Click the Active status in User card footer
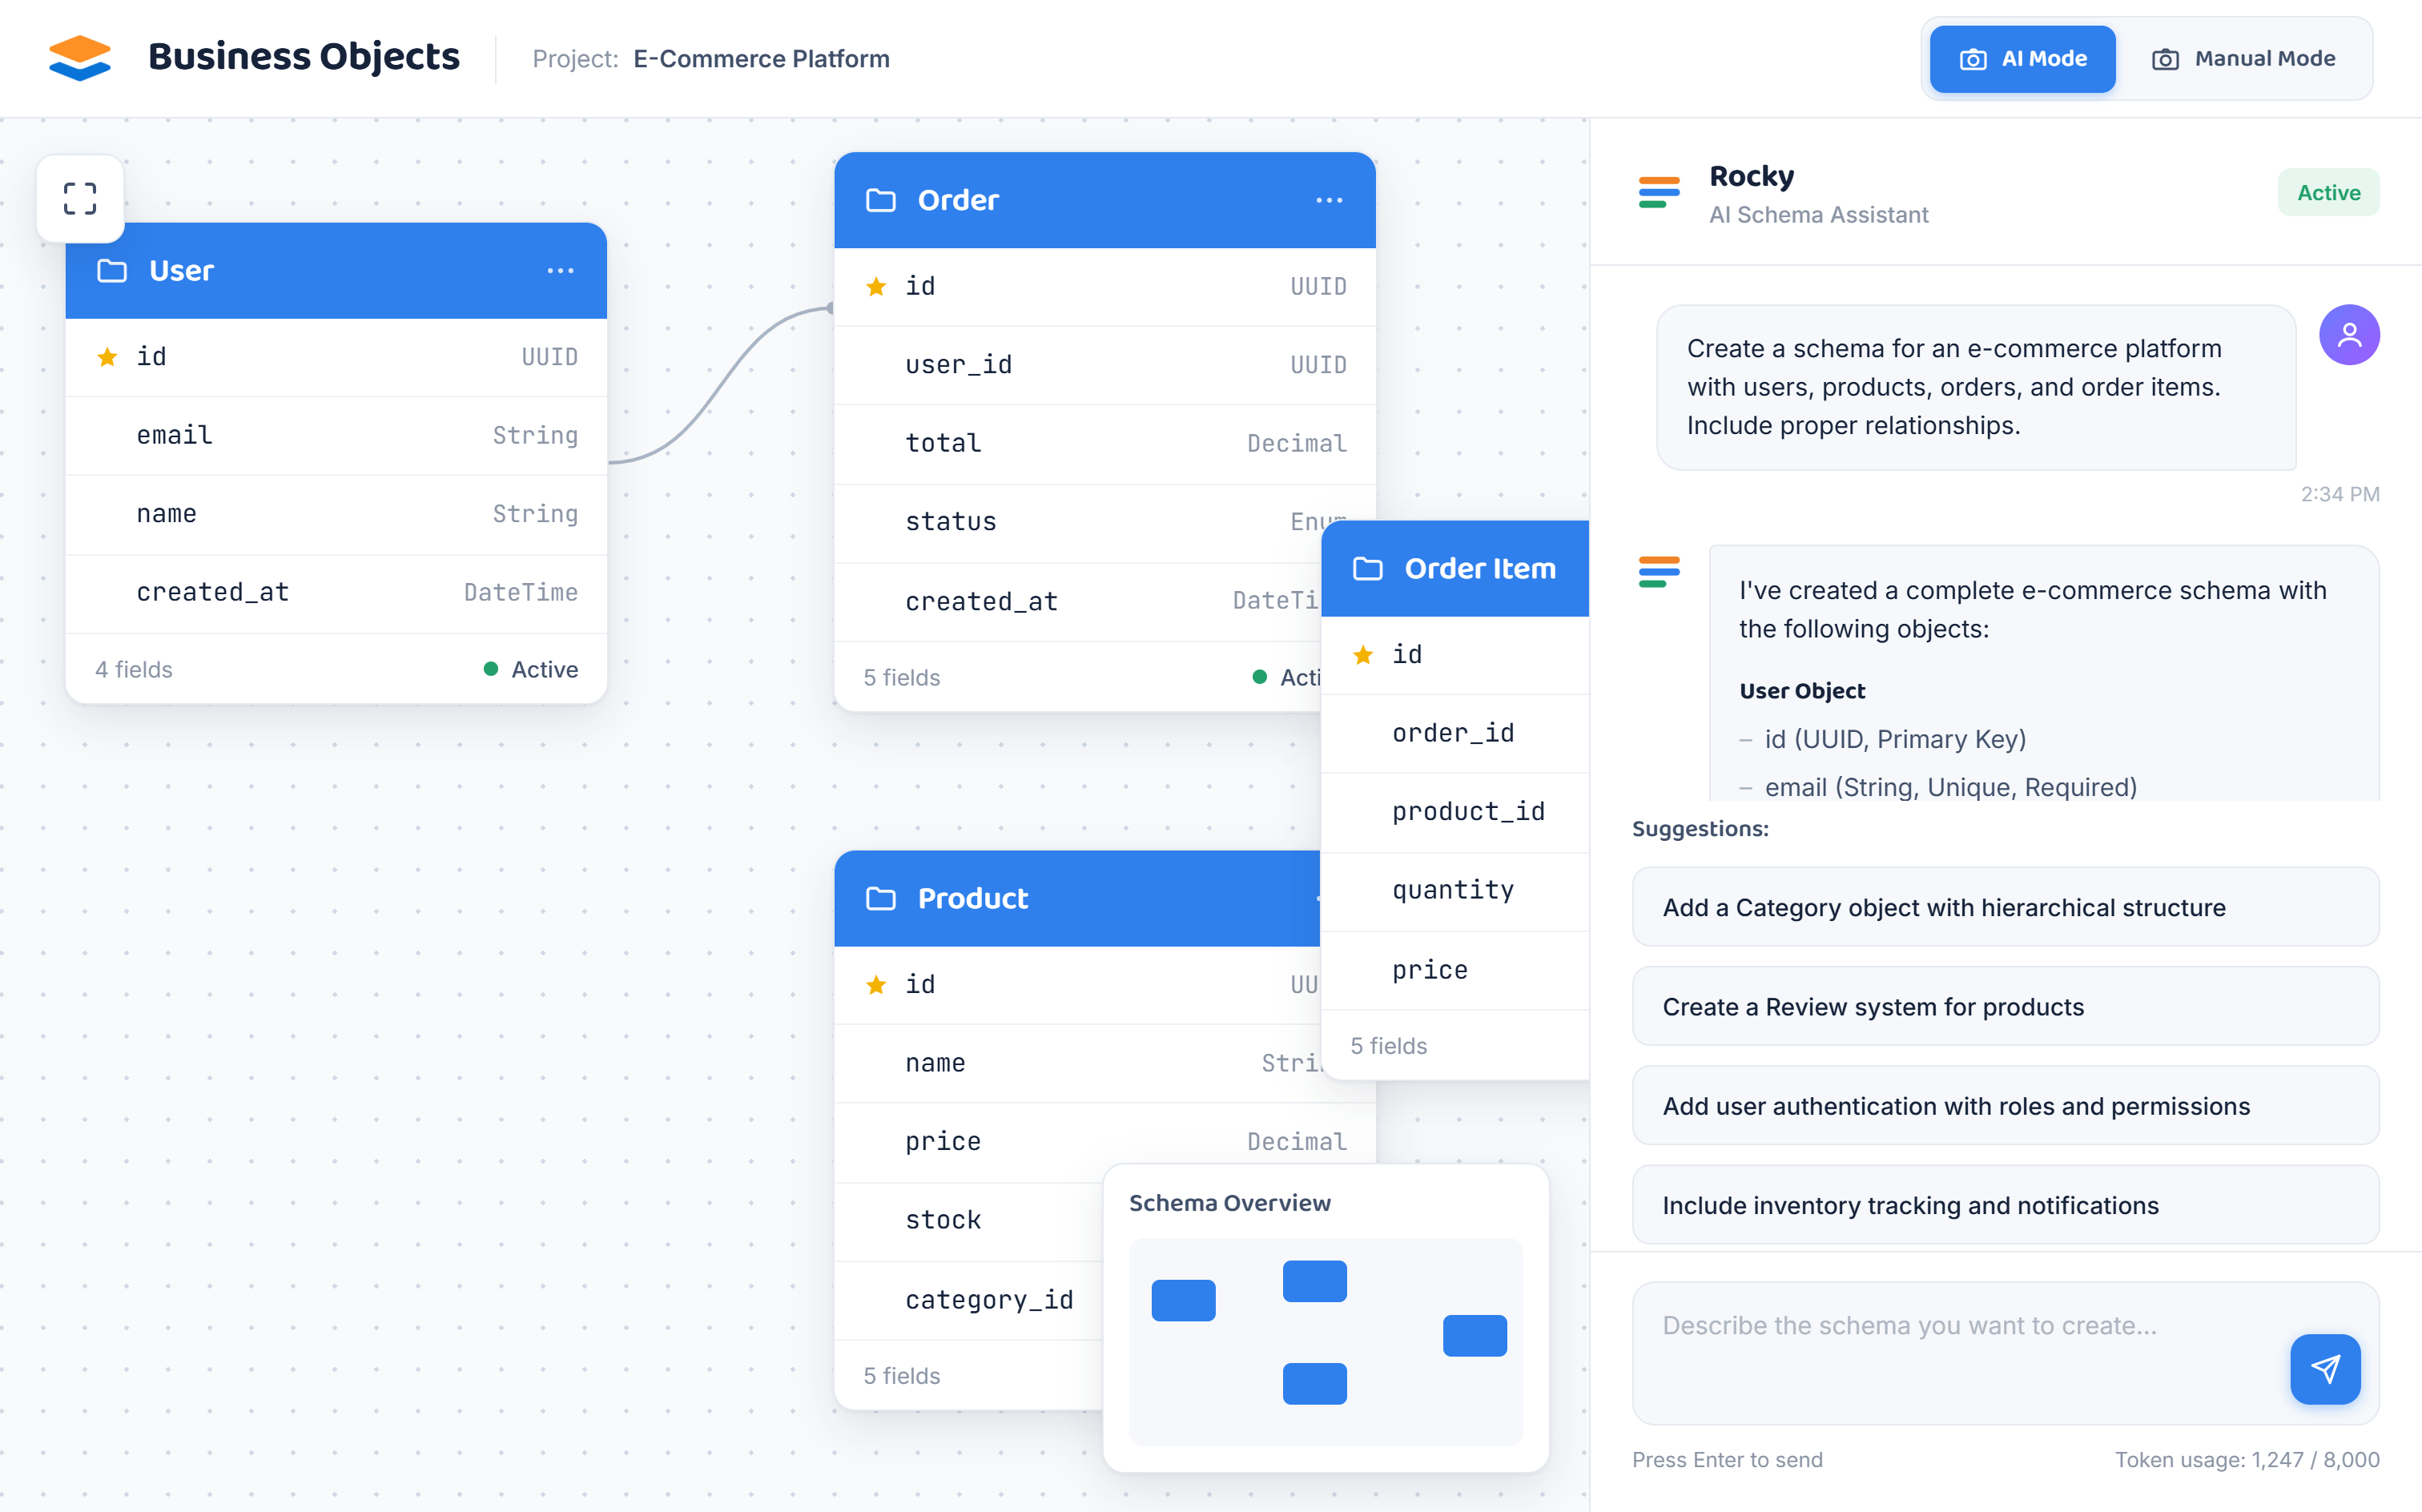The height and width of the screenshot is (1512, 2422). pyautogui.click(x=531, y=669)
